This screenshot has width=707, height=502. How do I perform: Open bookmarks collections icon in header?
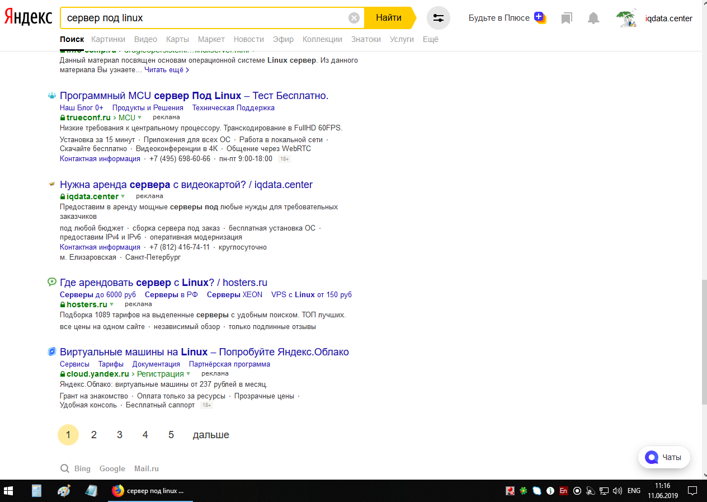click(567, 18)
